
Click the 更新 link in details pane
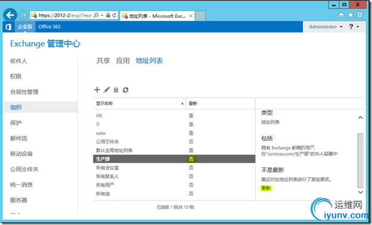click(x=266, y=188)
